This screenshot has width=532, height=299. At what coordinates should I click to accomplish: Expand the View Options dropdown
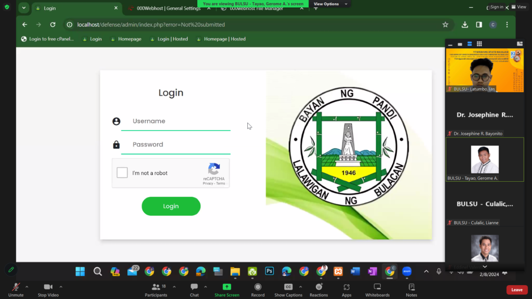pos(330,4)
